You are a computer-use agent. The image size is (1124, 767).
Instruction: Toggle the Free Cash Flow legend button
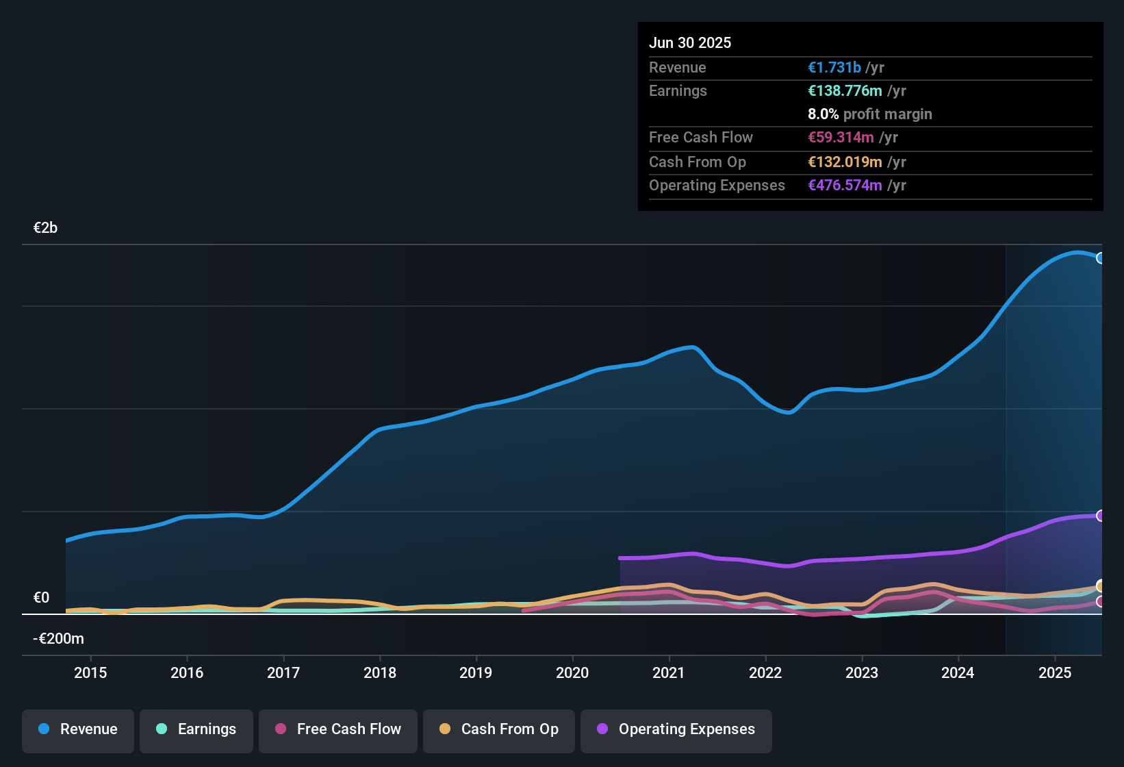coord(338,729)
